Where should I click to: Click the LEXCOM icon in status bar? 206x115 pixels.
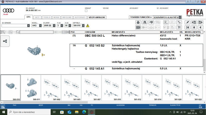[3, 107]
